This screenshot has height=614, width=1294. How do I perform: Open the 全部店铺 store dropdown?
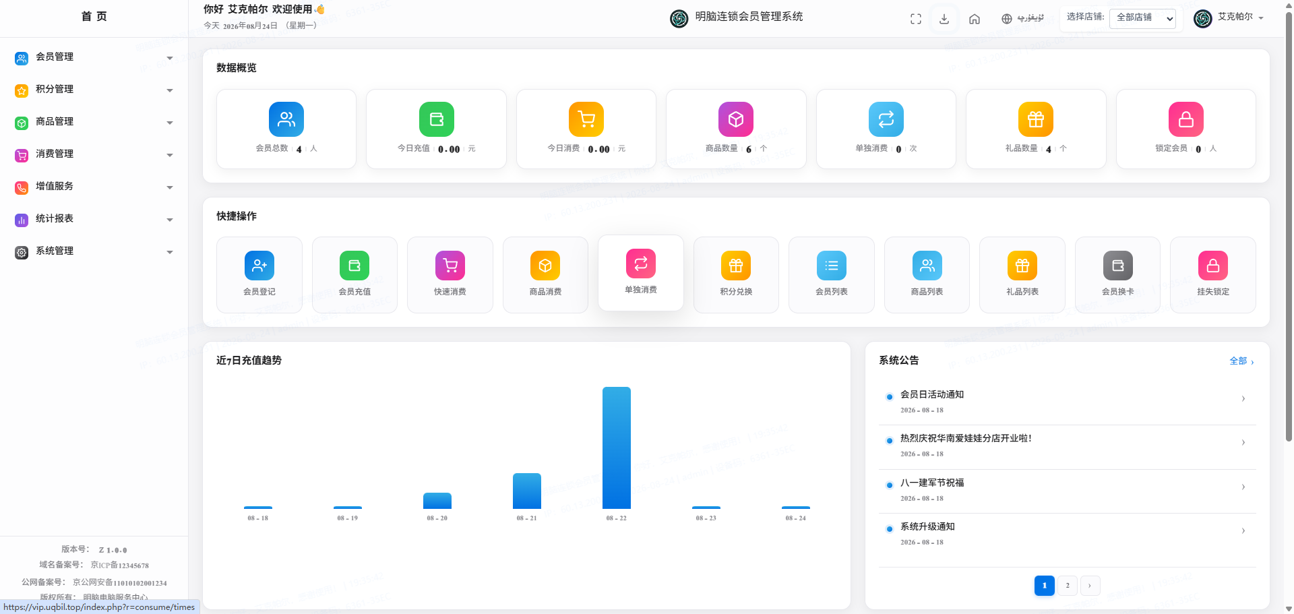(1142, 18)
